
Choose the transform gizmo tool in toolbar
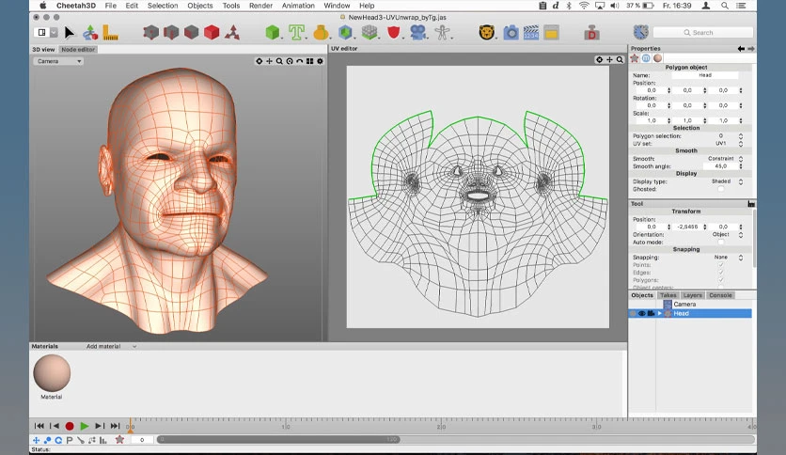point(90,33)
